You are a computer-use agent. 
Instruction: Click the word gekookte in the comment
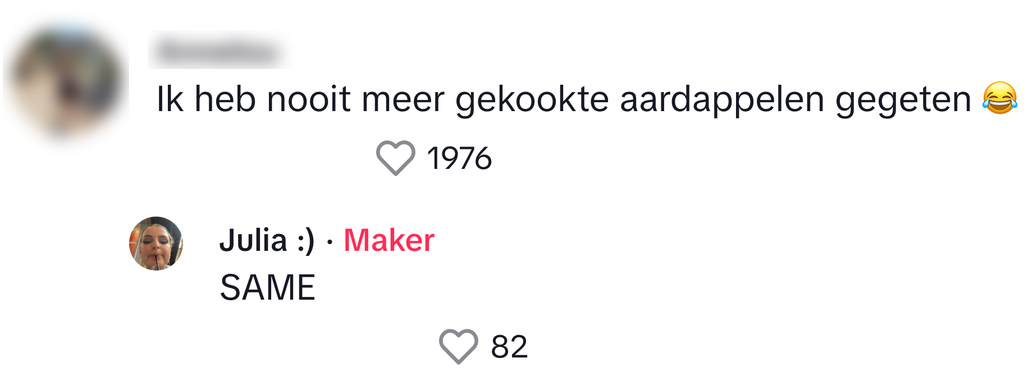coord(532,100)
